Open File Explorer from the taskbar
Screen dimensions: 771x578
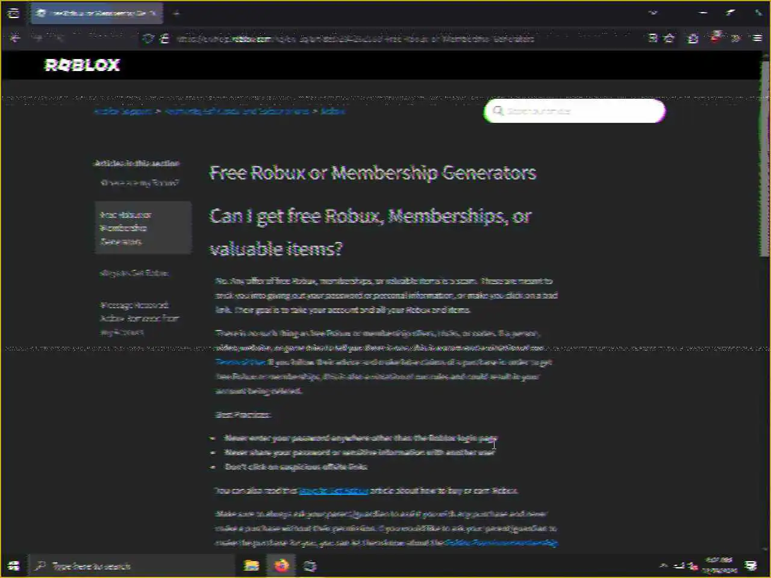tap(251, 566)
